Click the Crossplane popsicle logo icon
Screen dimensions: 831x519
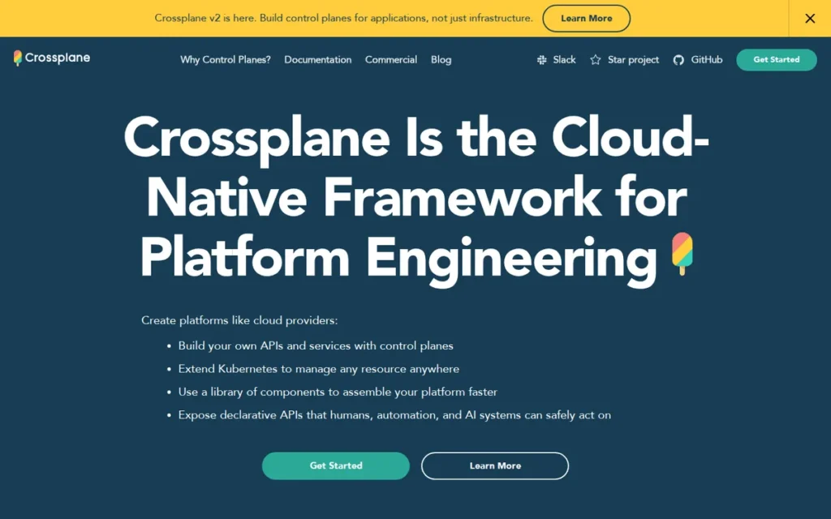tap(18, 58)
